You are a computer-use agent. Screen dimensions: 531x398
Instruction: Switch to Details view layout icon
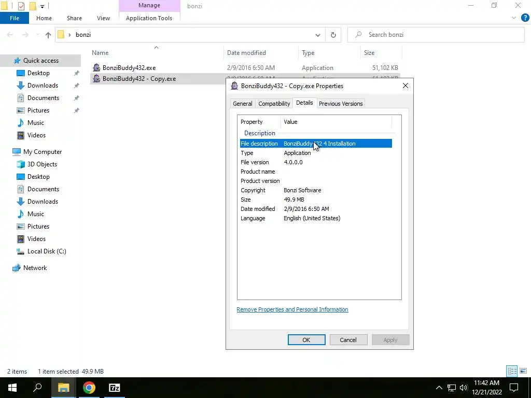[512, 371]
